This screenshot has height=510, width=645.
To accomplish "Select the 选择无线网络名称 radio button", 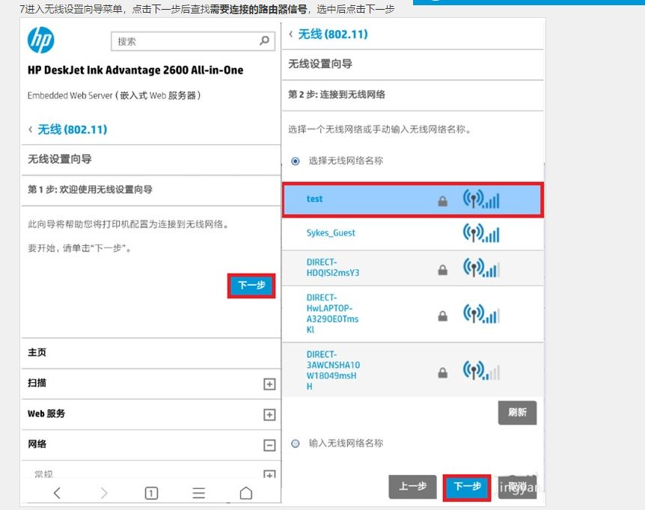I will click(296, 161).
